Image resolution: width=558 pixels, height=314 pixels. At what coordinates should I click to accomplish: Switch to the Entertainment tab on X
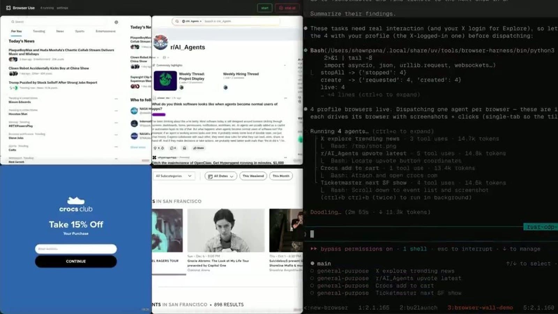[105, 31]
